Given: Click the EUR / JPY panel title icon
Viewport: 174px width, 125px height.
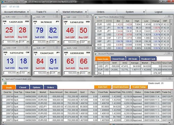Looking at the screenshot, I should tap(34, 48).
